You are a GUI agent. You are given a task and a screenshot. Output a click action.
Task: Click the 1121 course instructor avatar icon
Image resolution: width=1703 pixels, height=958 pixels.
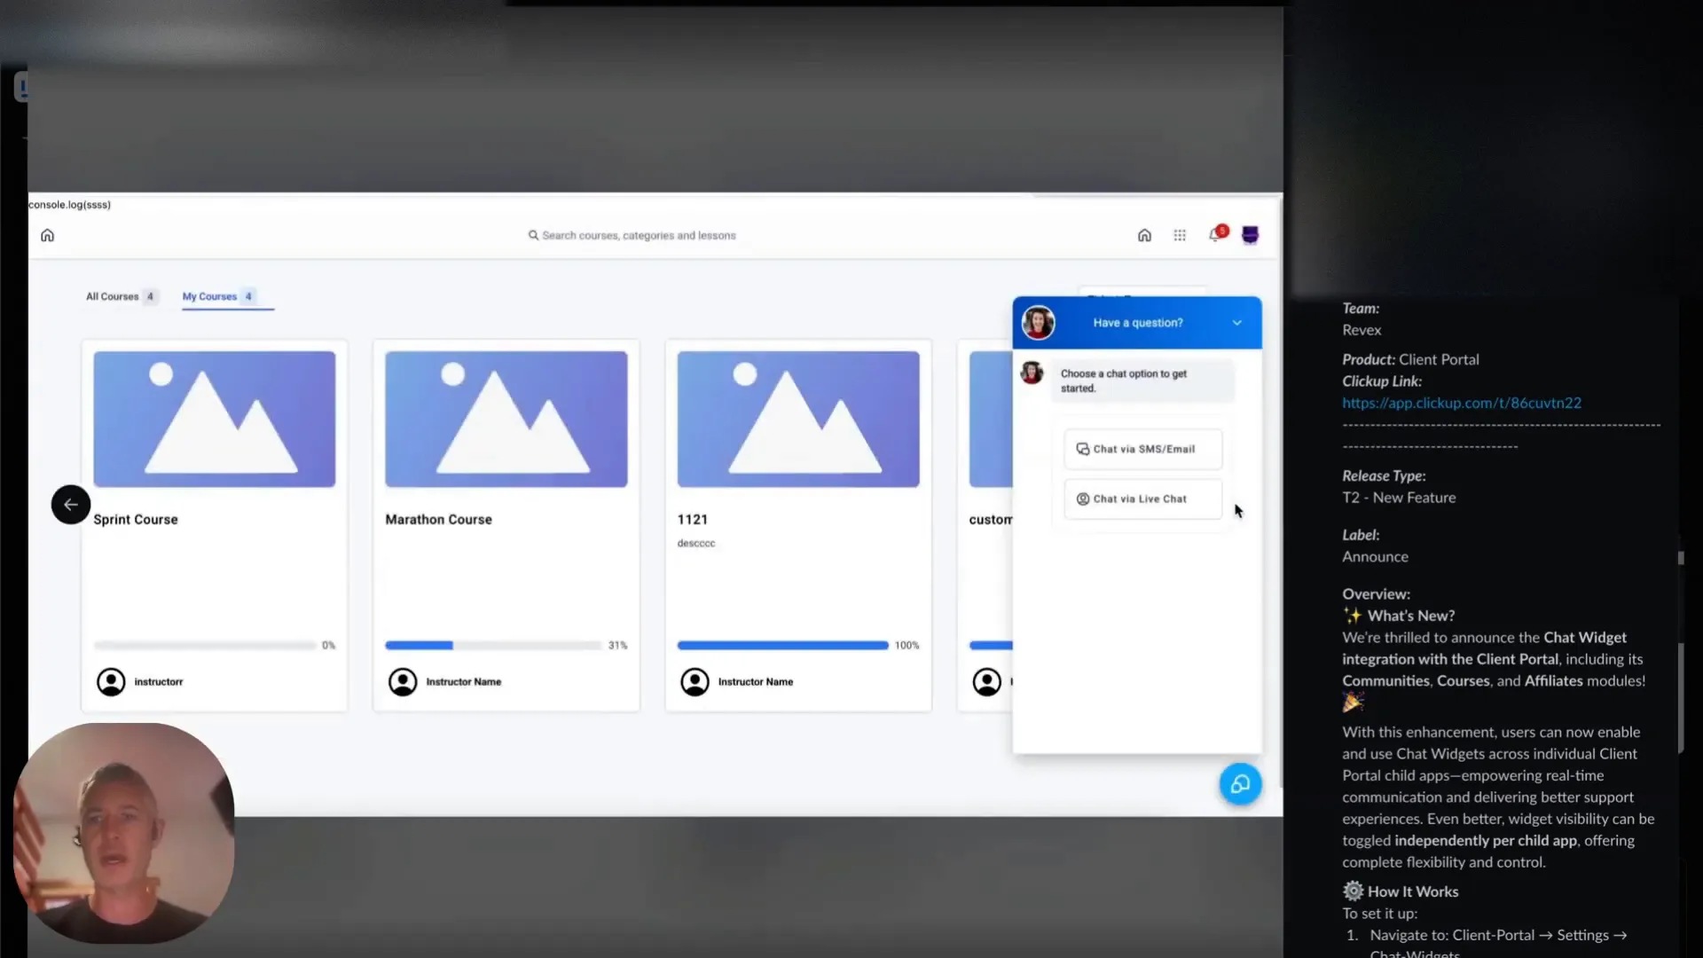(x=695, y=682)
